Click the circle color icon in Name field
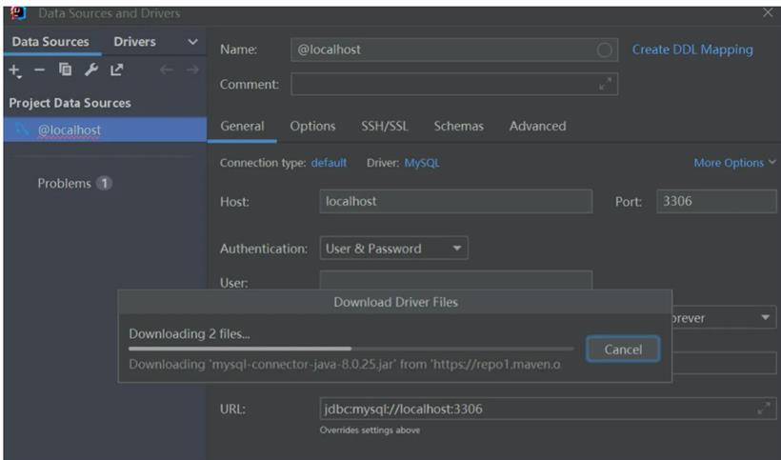The image size is (781, 460). click(x=604, y=50)
